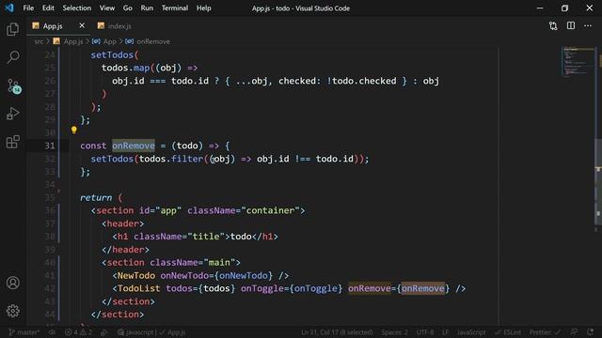Image resolution: width=602 pixels, height=338 pixels.
Task: Open the File menu
Action: (x=28, y=8)
